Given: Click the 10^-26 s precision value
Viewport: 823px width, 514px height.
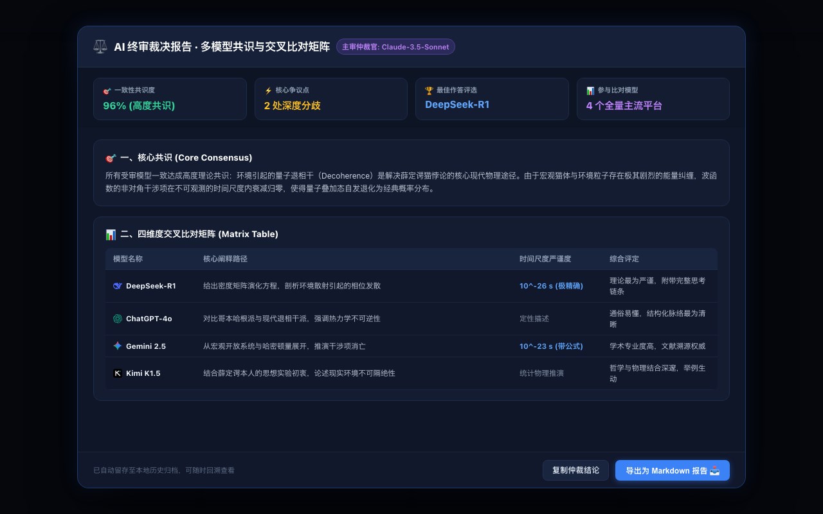Looking at the screenshot, I should pos(551,286).
